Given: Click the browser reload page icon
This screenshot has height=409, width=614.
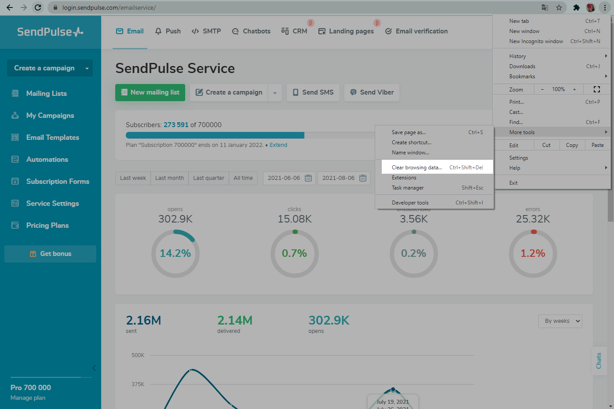Looking at the screenshot, I should click(38, 7).
